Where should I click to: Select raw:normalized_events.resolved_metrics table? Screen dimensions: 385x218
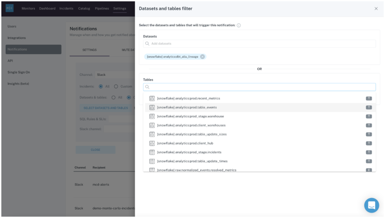pos(260,170)
